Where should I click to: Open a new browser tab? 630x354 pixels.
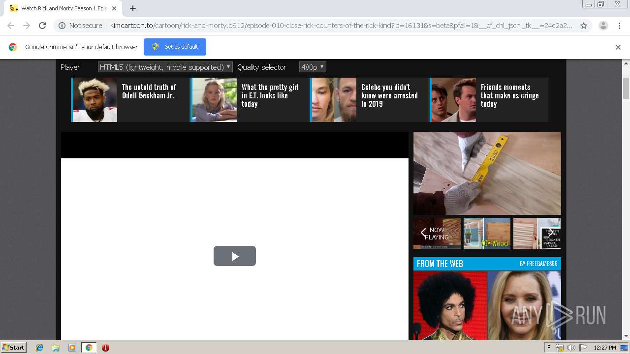point(133,8)
